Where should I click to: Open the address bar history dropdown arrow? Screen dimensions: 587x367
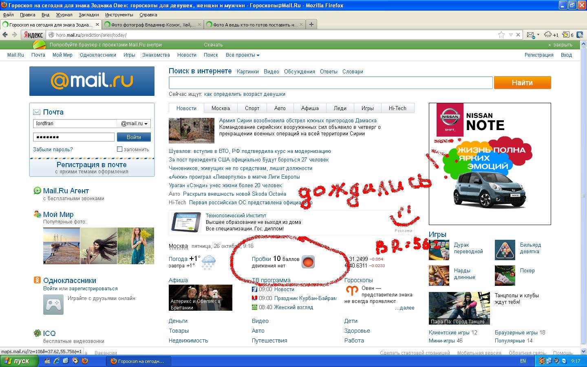coord(510,35)
